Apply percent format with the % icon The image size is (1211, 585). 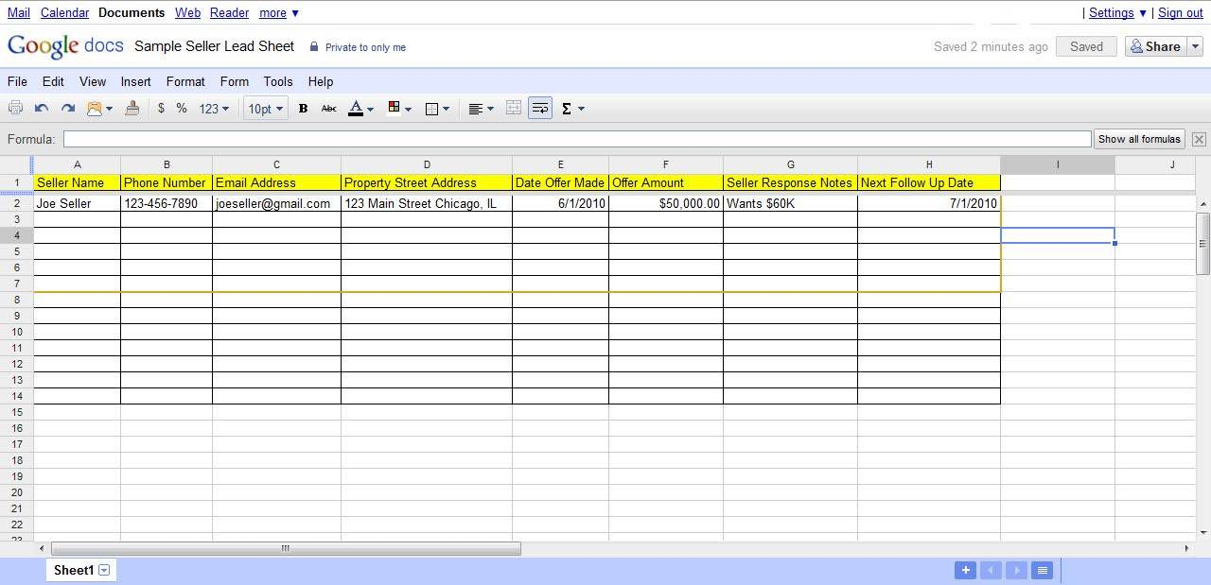click(x=182, y=109)
